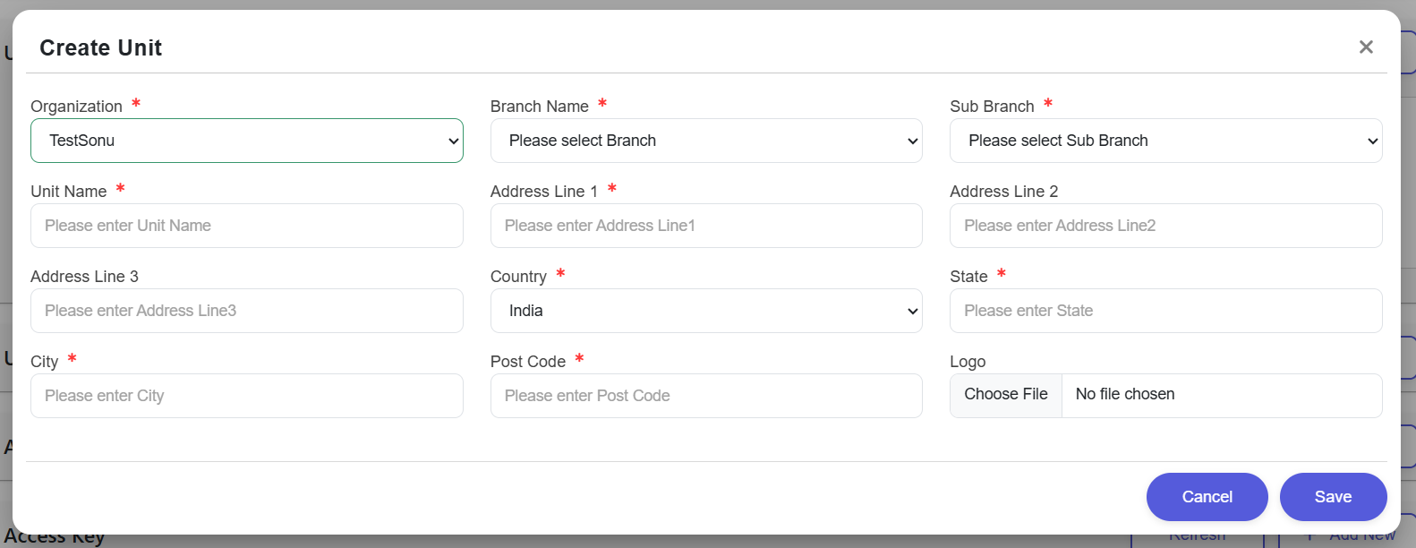Click the Post Code field
Screen dimensions: 1416x548
[x=705, y=396]
